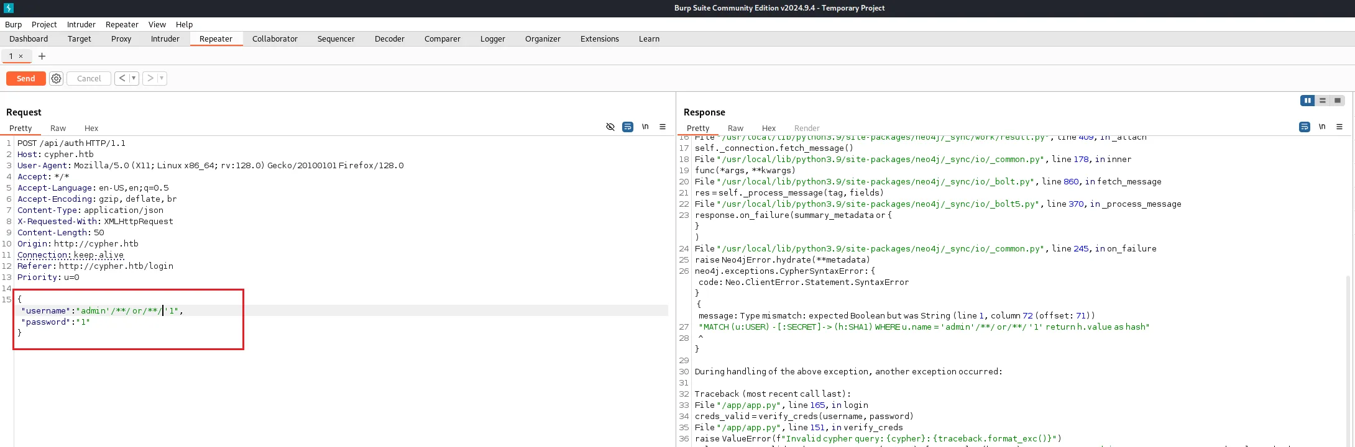Click 'Traceback (most recent call last):' line

pos(773,394)
